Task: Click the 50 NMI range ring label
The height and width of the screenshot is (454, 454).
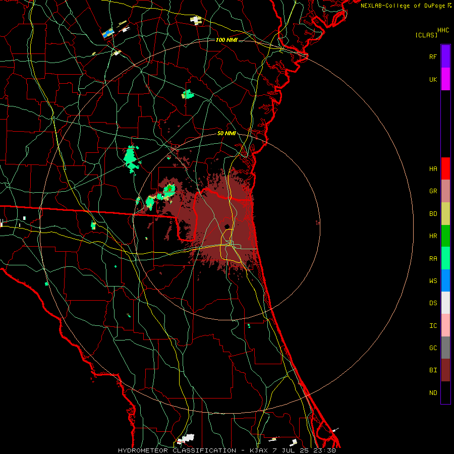Action: [x=226, y=134]
